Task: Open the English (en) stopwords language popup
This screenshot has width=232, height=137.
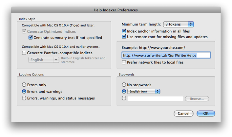Action: (x=144, y=92)
